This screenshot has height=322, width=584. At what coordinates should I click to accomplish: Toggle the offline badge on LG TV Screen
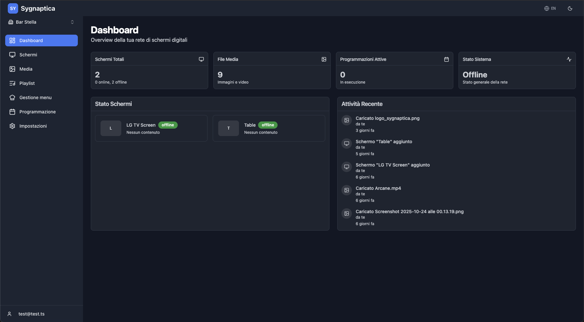click(x=168, y=125)
